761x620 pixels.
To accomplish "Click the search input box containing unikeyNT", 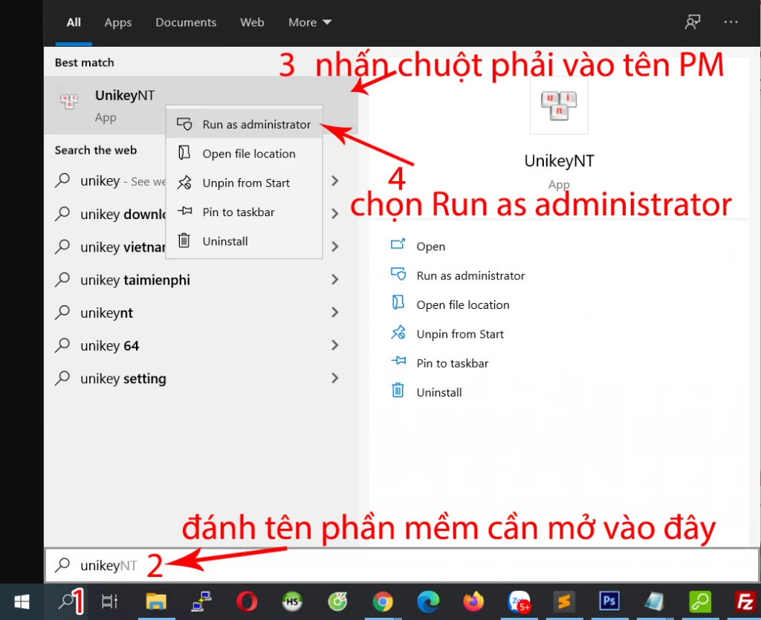I will [x=402, y=565].
